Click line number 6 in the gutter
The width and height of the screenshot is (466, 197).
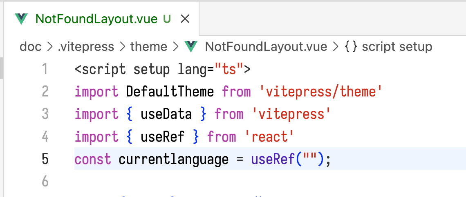click(45, 182)
